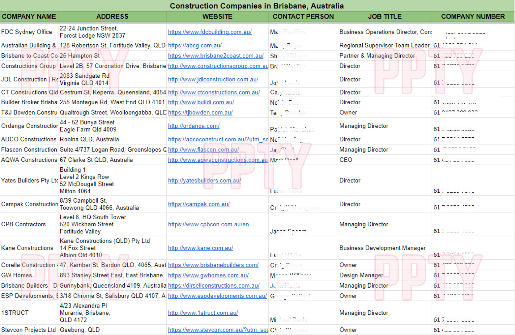Select the 'Stevcon Projects Ltd' cell
The image size is (515, 335).
click(29, 330)
